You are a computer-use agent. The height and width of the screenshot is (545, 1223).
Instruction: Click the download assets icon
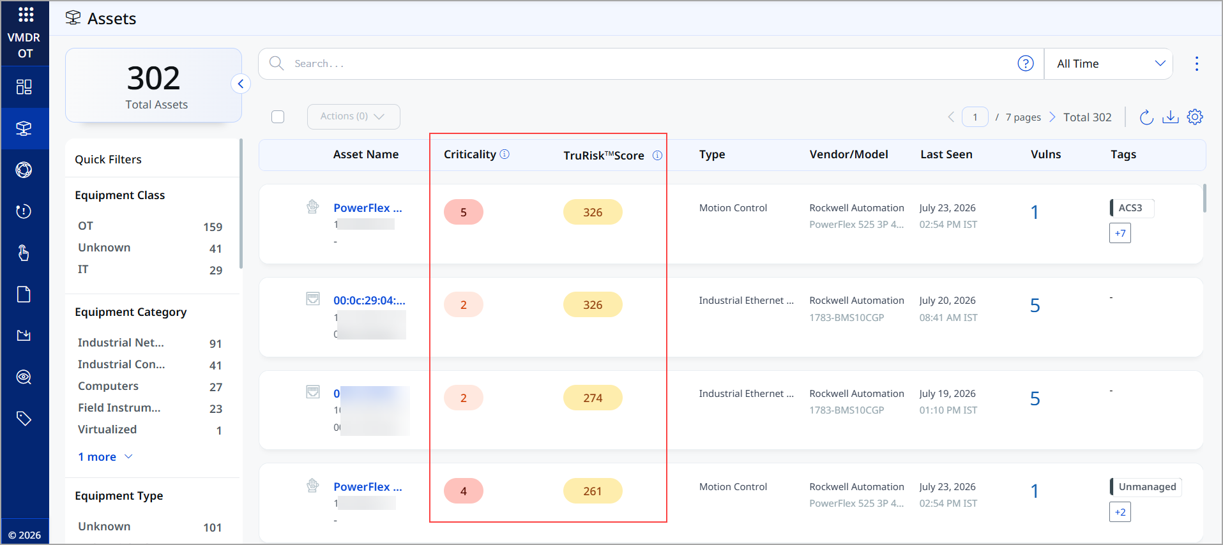[x=1171, y=117]
